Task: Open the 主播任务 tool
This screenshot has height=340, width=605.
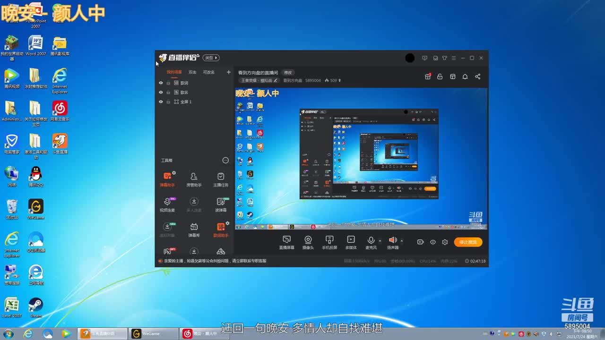Action: tap(221, 179)
